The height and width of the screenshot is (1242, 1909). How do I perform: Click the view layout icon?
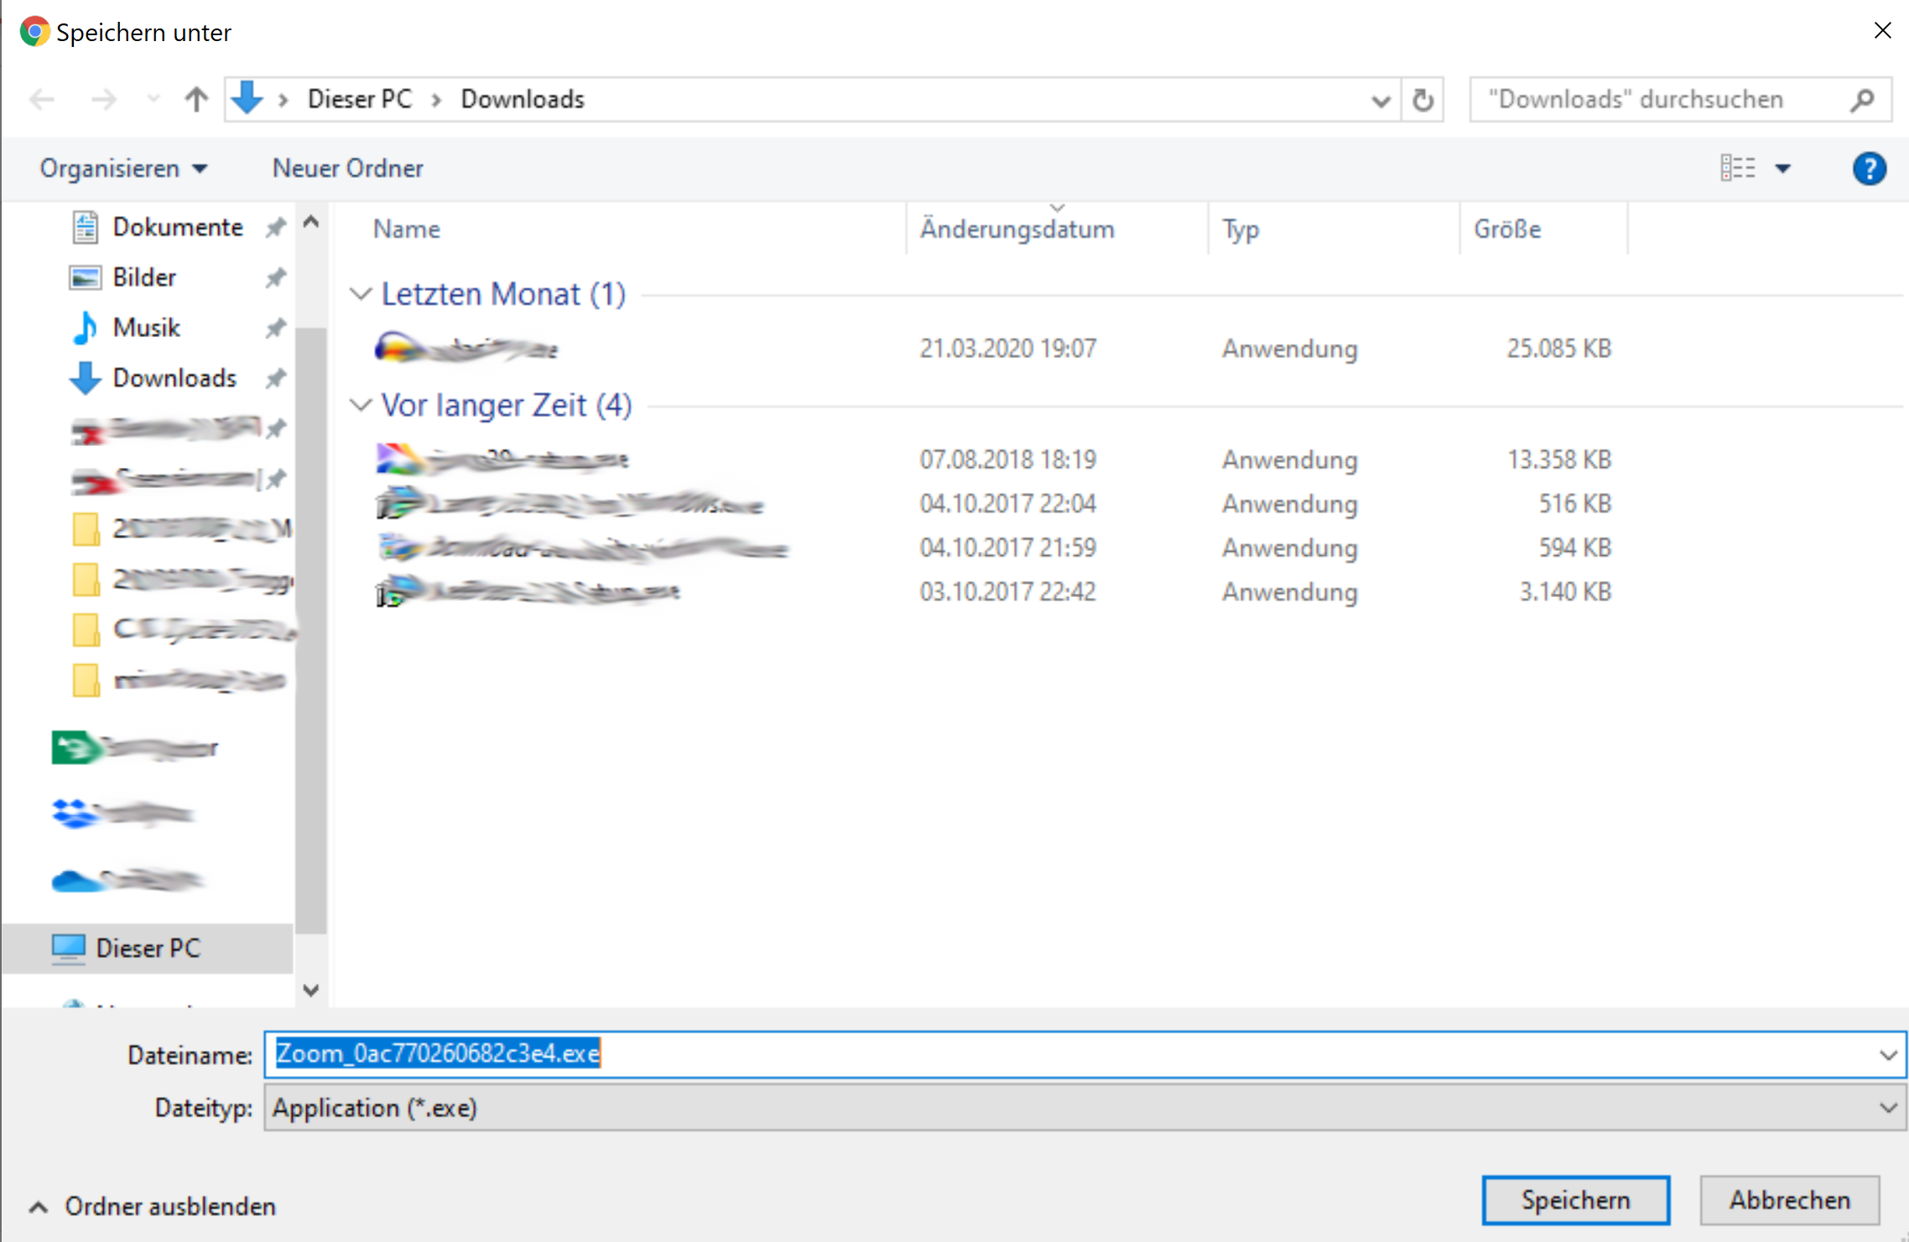pos(1737,168)
